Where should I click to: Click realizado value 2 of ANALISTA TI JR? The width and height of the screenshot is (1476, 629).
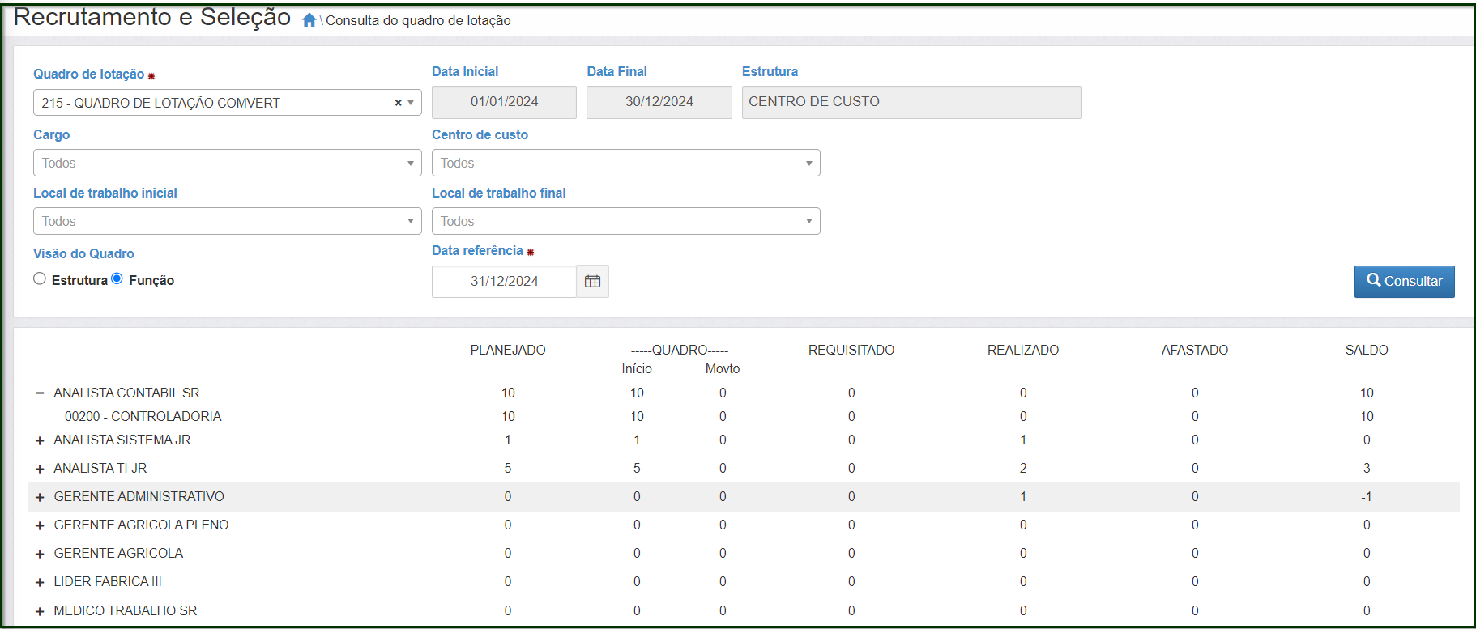click(x=1023, y=468)
